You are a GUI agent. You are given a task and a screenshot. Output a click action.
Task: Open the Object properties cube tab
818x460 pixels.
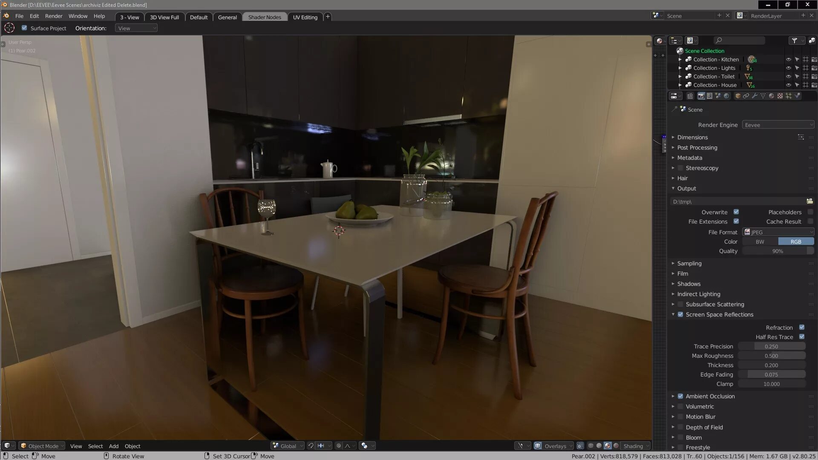738,96
